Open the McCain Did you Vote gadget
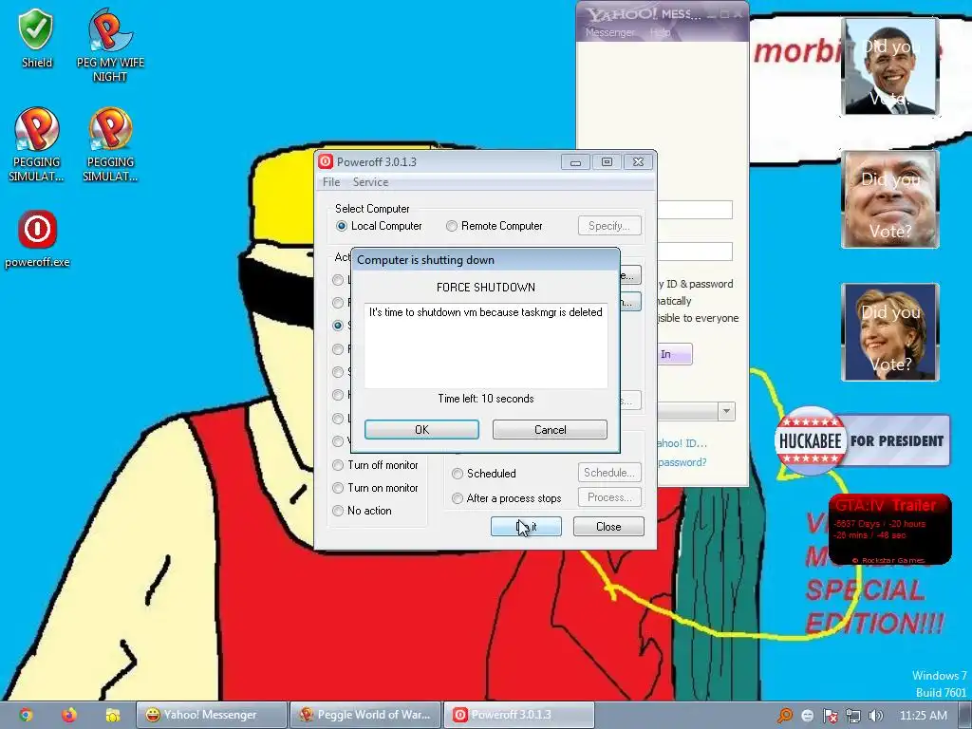The height and width of the screenshot is (729, 972). (x=890, y=199)
